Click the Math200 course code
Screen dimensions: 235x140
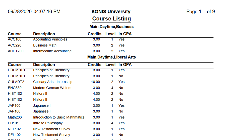click(15, 117)
